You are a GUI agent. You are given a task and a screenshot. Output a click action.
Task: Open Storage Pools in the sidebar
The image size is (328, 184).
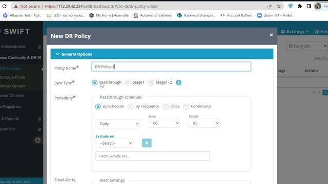[12, 77]
